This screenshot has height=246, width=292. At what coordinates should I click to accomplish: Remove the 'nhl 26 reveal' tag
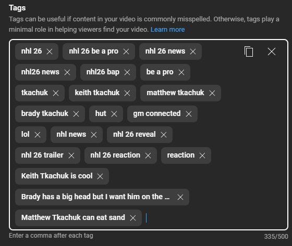click(164, 135)
